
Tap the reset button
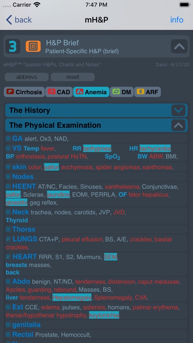pyautogui.click(x=73, y=77)
